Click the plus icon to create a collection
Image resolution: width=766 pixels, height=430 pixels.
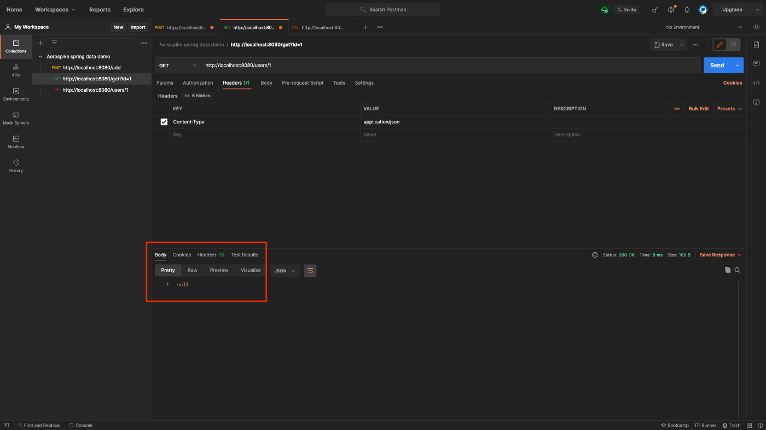click(40, 43)
